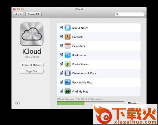Select the 'Bookmarks' label
The image size is (158, 125).
click(79, 55)
